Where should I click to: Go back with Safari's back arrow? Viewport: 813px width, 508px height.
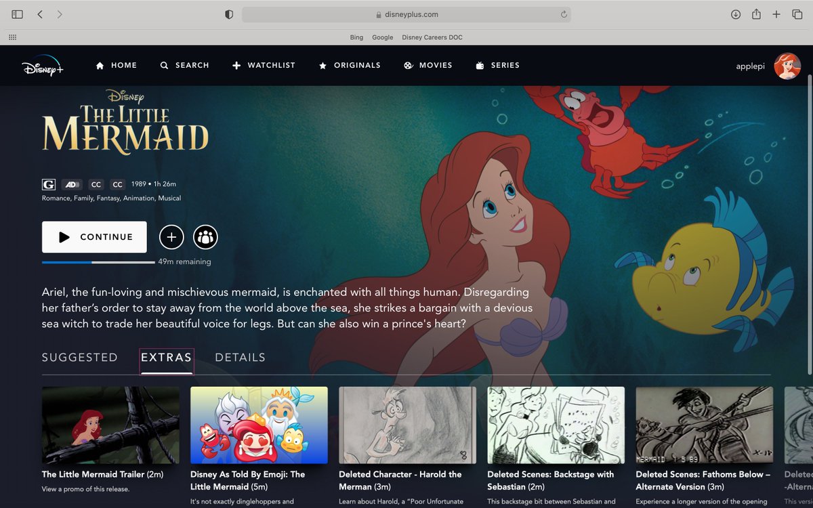tap(40, 14)
